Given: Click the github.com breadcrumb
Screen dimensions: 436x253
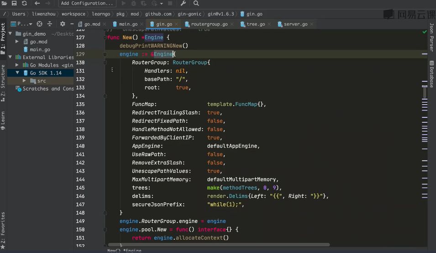Looking at the screenshot, I should (158, 14).
